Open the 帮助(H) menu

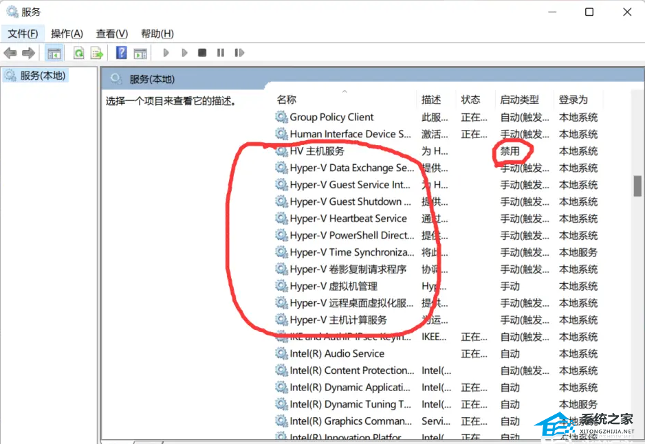click(x=157, y=34)
